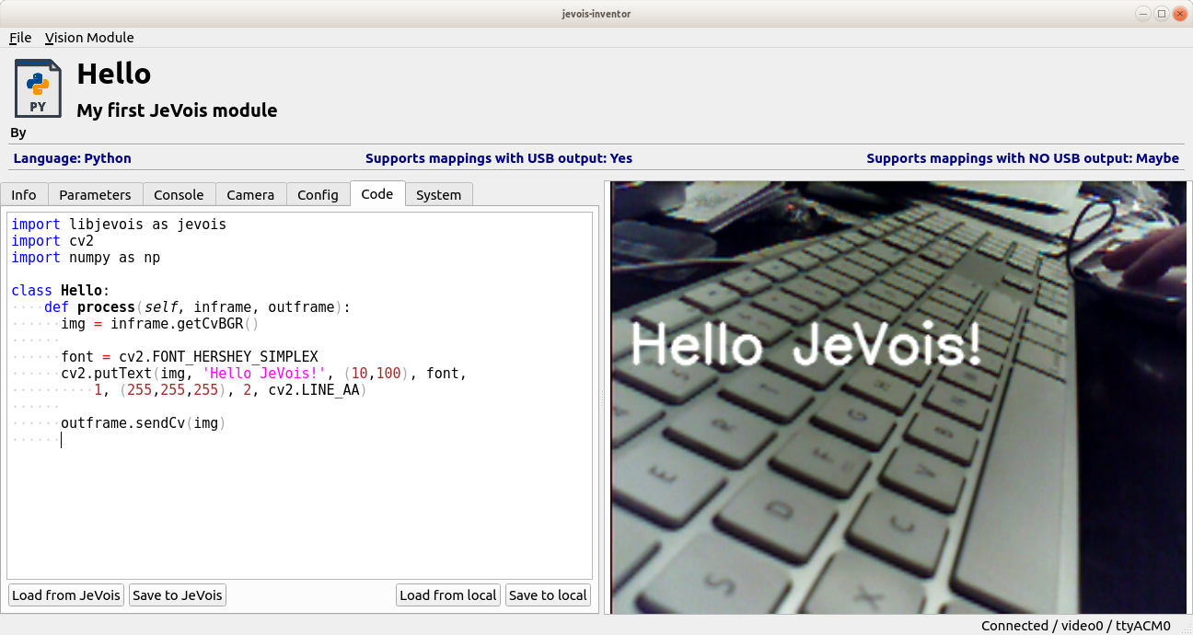Click status bar 'Connected / video0 / ttyACM0'
The height and width of the screenshot is (635, 1193).
(x=1076, y=626)
